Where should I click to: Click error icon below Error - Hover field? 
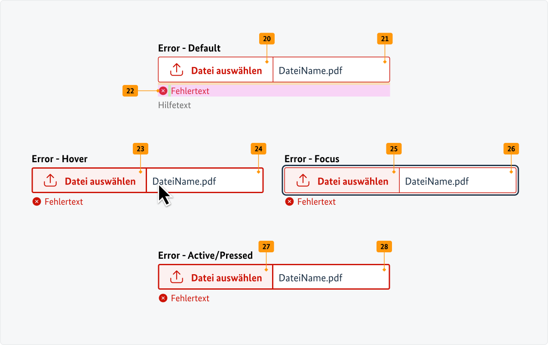click(37, 202)
